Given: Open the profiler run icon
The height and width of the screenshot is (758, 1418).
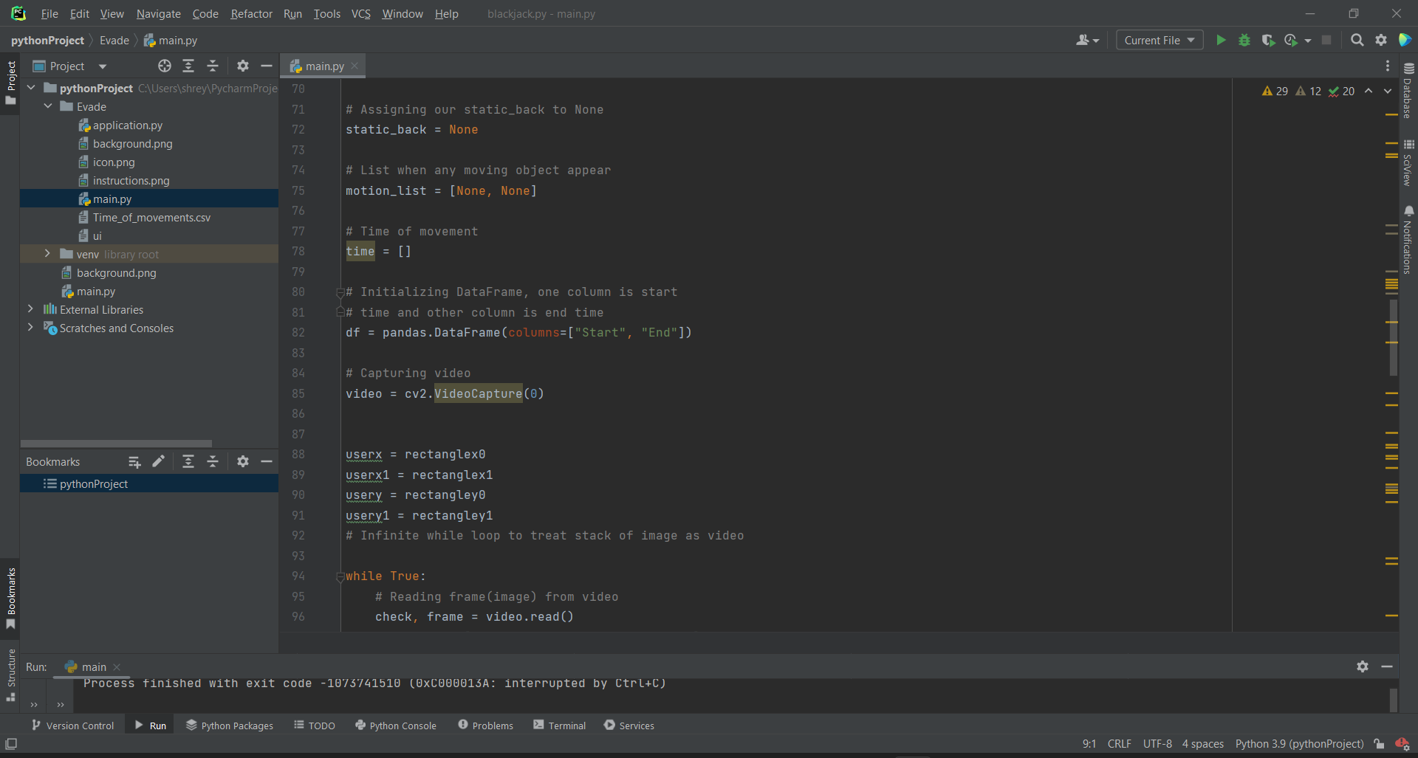Looking at the screenshot, I should point(1291,41).
